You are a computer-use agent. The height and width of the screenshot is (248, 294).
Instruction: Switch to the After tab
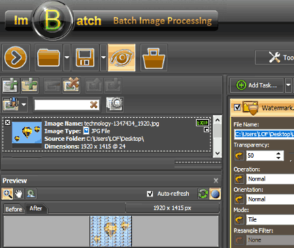[x=36, y=208]
